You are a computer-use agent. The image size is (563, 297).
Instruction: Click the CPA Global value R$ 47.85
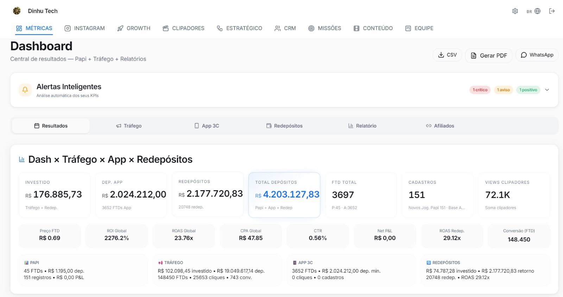(x=251, y=238)
